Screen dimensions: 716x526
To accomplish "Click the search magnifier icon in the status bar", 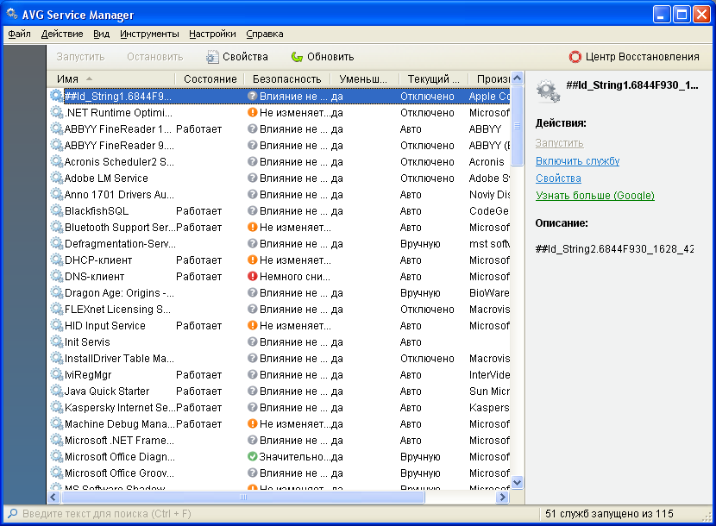I will (x=12, y=514).
